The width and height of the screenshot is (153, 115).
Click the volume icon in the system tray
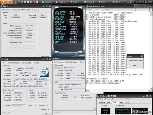click(x=143, y=2)
